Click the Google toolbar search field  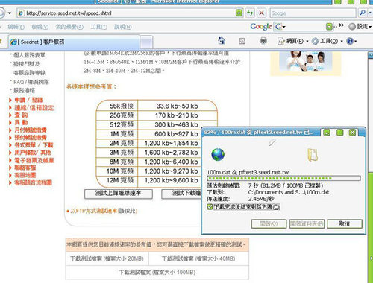[304, 26]
